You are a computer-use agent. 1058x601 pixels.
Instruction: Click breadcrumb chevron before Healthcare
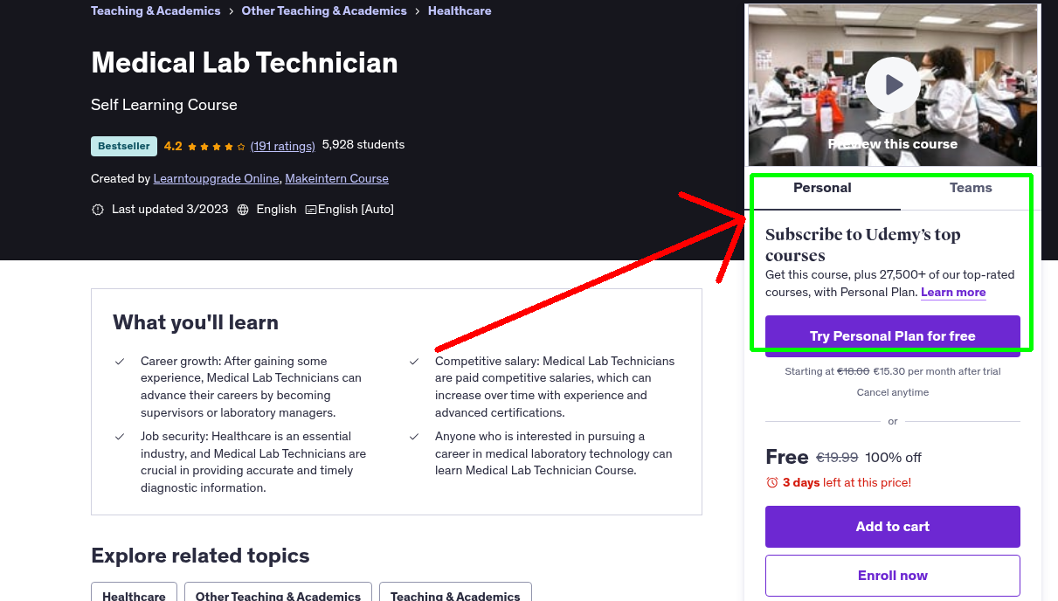point(418,11)
